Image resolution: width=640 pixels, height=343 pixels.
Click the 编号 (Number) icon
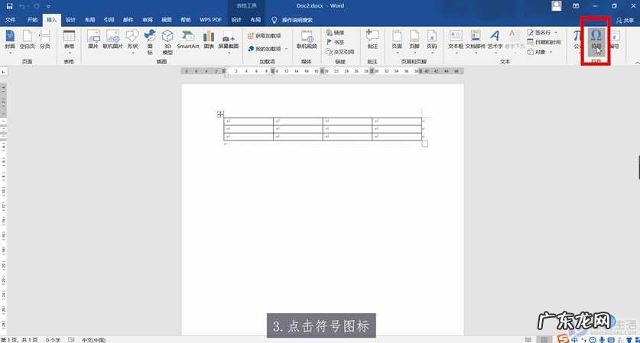tap(615, 40)
